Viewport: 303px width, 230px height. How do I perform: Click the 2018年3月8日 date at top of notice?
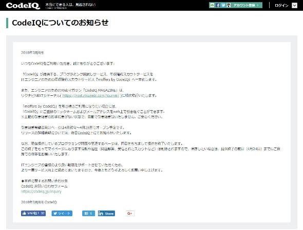pyautogui.click(x=32, y=53)
